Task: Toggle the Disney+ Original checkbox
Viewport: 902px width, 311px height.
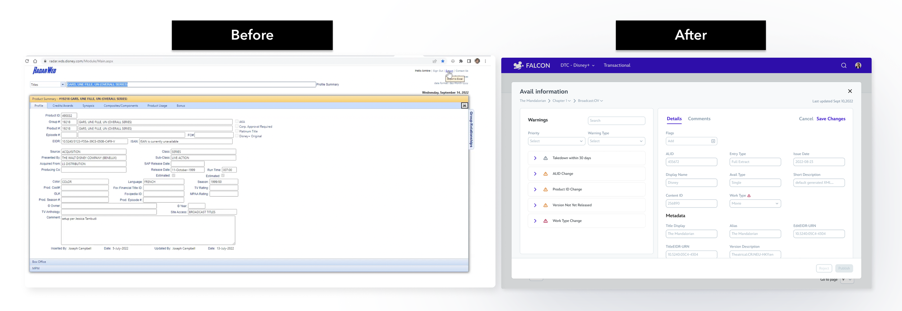Action: (237, 136)
